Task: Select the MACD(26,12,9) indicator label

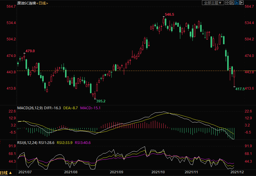Action: click(x=30, y=108)
